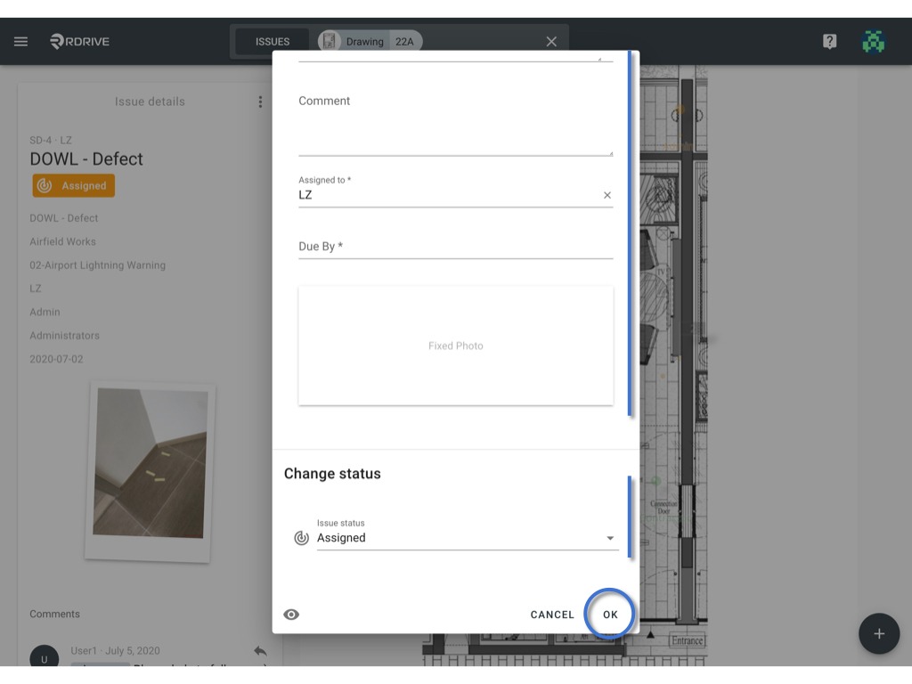
Task: Click the drawing thumbnail icon in chip
Action: tap(330, 41)
